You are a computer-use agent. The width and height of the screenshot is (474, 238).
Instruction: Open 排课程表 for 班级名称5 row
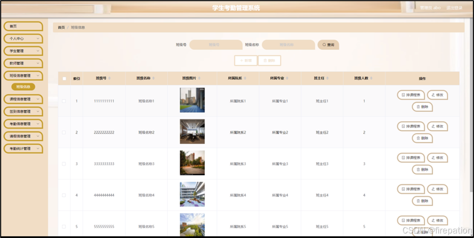pos(411,221)
